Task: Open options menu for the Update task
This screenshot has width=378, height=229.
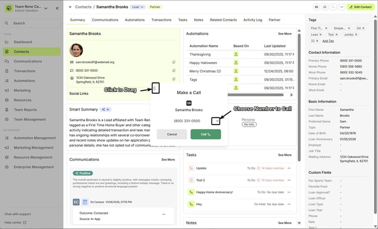Action: point(289,168)
